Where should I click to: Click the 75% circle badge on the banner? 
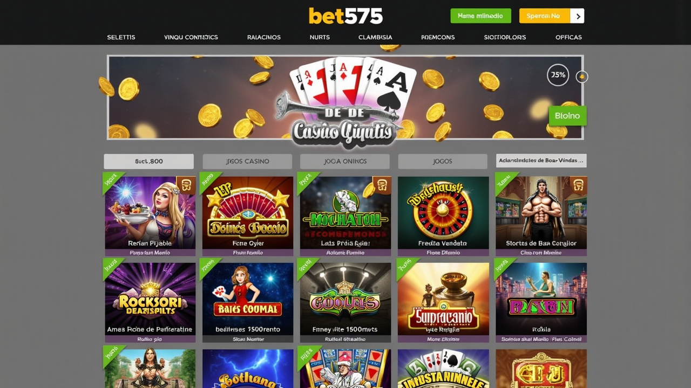click(558, 75)
